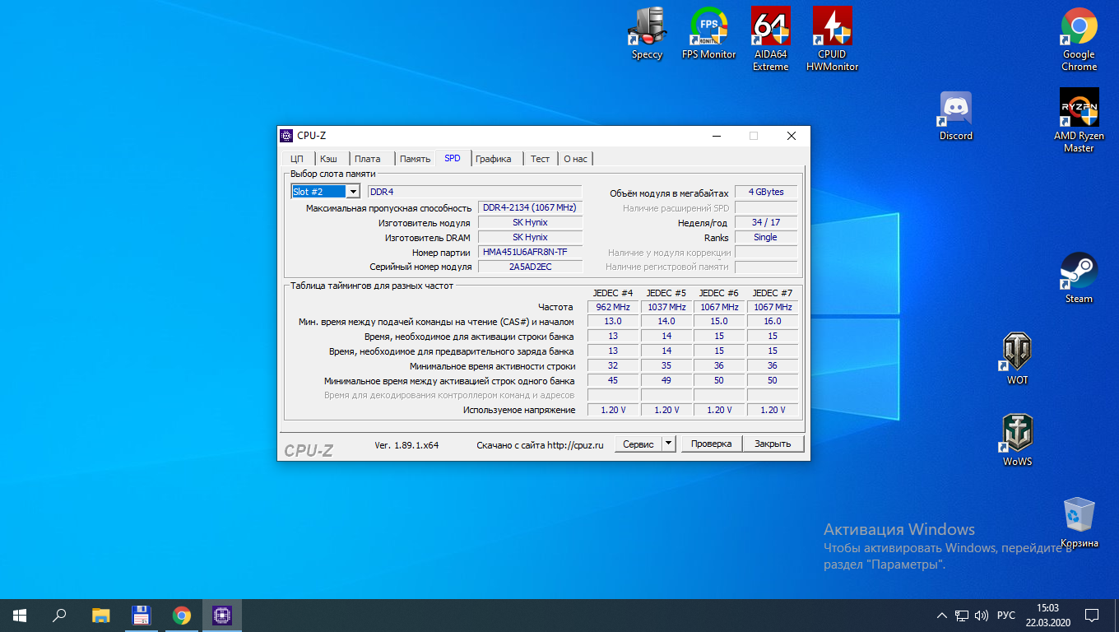
Task: Click the Проверка button
Action: 711,444
